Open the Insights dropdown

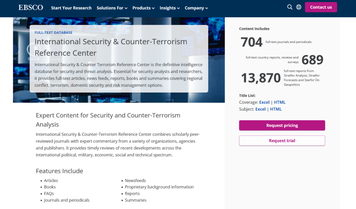click(170, 8)
